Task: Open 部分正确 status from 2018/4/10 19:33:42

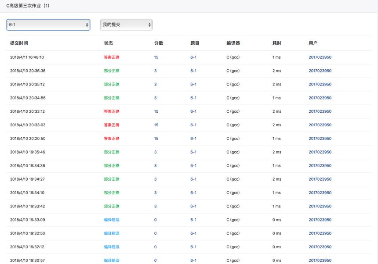Action: pos(112,206)
